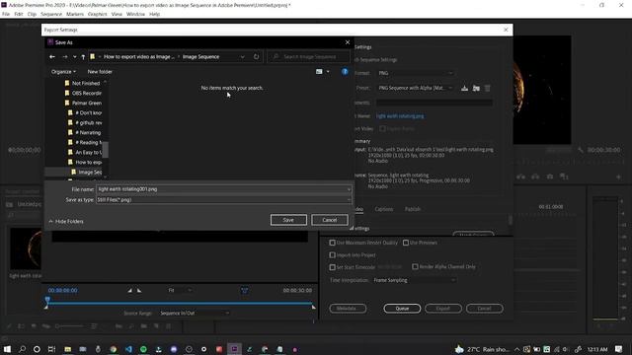Screen dimensions: 632x355
Task: Open Visual Studio Code from taskbar
Action: 128,349
